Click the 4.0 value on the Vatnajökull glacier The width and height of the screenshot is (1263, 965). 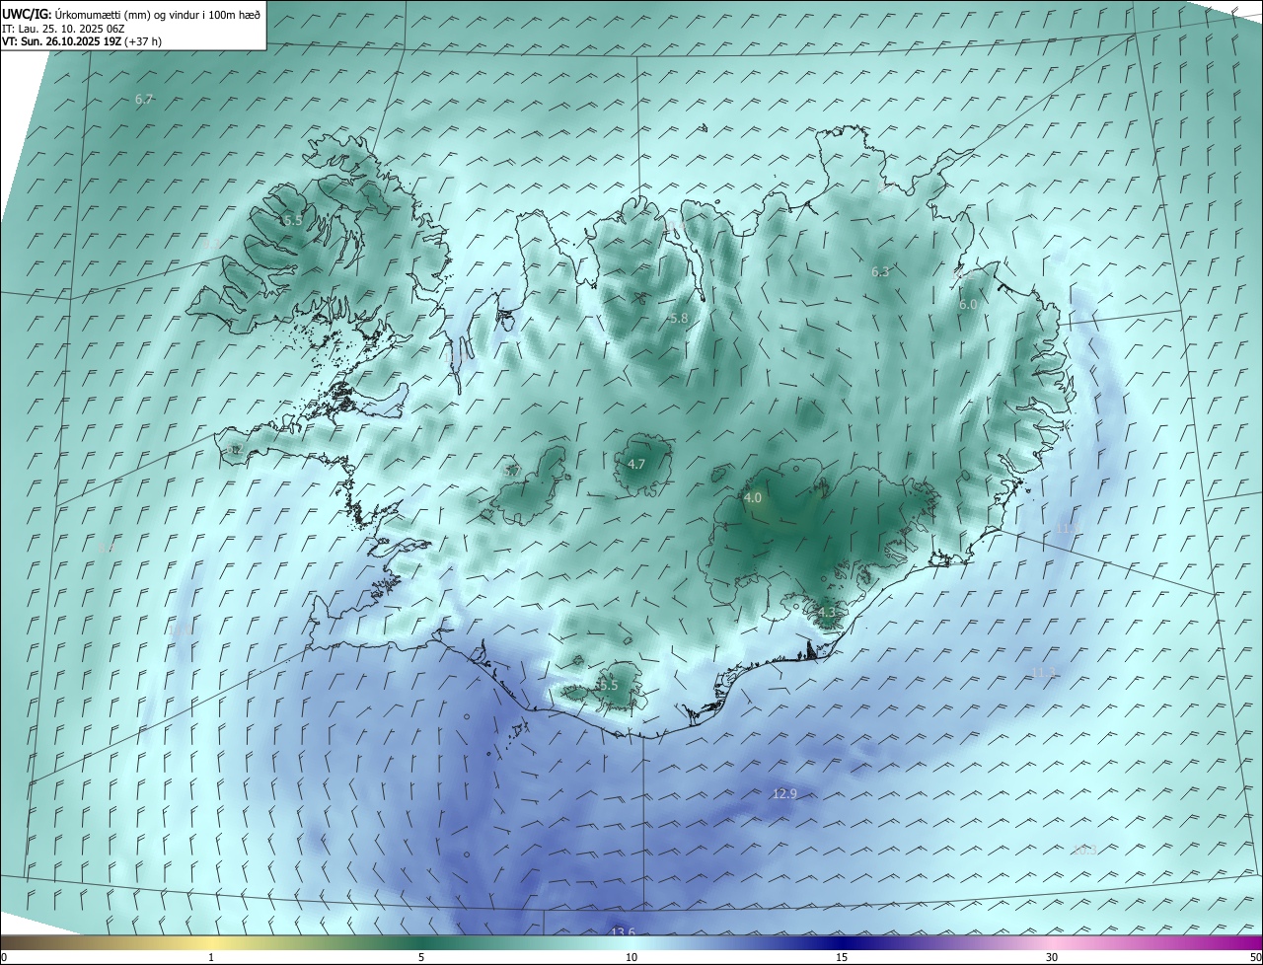click(753, 498)
